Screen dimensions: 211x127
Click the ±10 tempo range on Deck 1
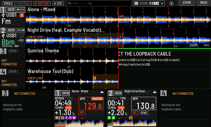[x=68, y=108]
